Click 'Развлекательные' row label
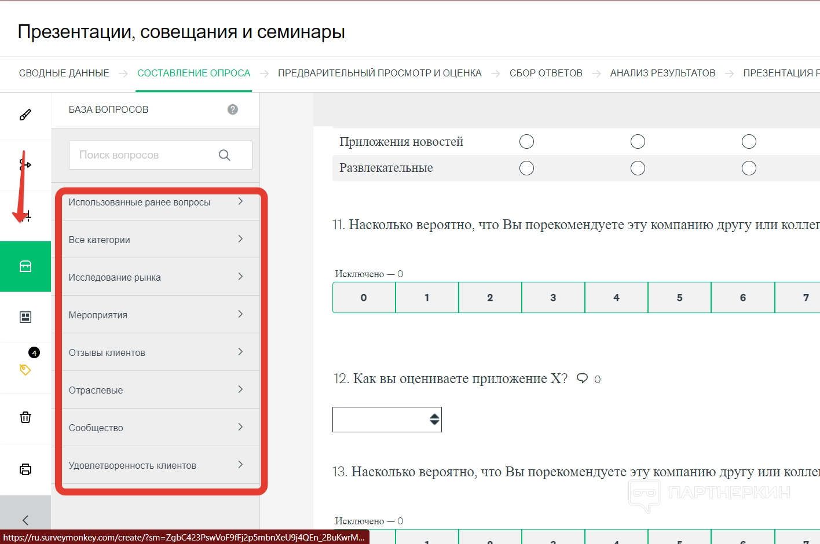The height and width of the screenshot is (544, 820). [x=386, y=168]
